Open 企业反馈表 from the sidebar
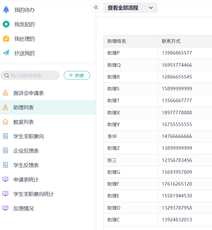 26,151
